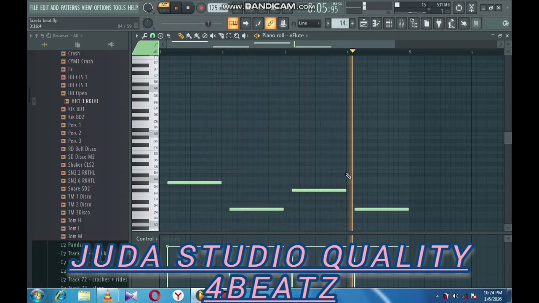This screenshot has height=303, width=539.
Task: Expand Browser - All dropdown arrow
Action: tap(81, 36)
